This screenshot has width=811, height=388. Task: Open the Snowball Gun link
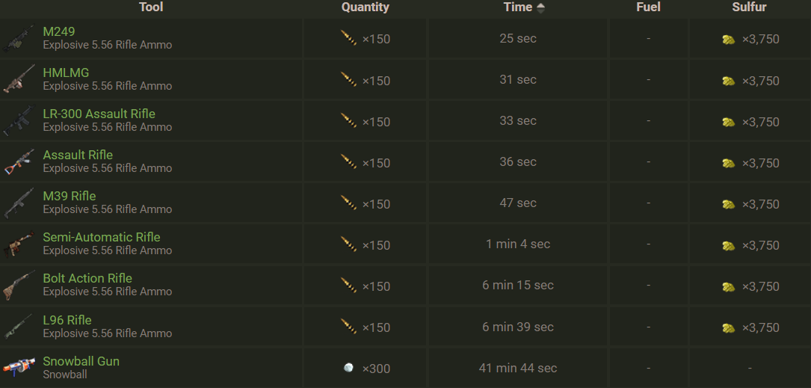pos(81,361)
